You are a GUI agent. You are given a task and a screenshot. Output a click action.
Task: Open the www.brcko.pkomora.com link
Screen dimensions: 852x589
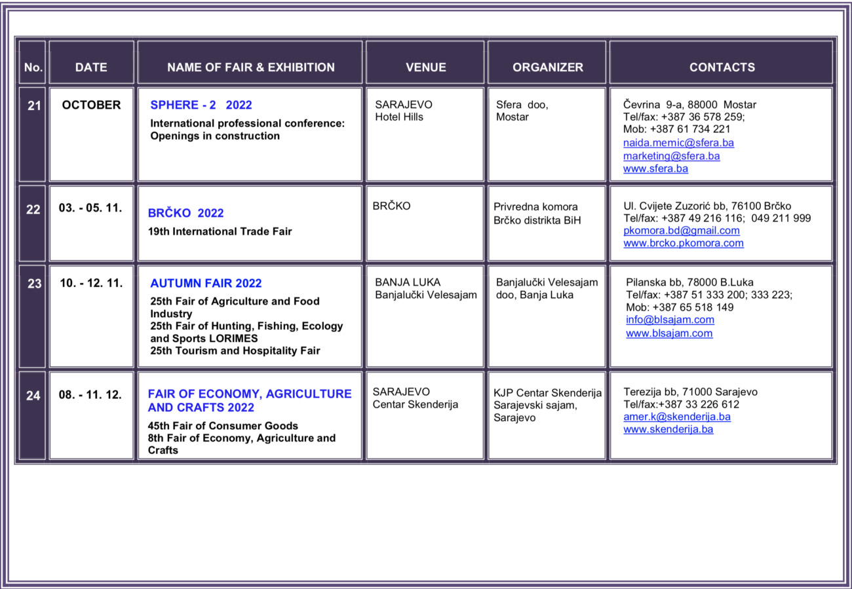coord(683,243)
